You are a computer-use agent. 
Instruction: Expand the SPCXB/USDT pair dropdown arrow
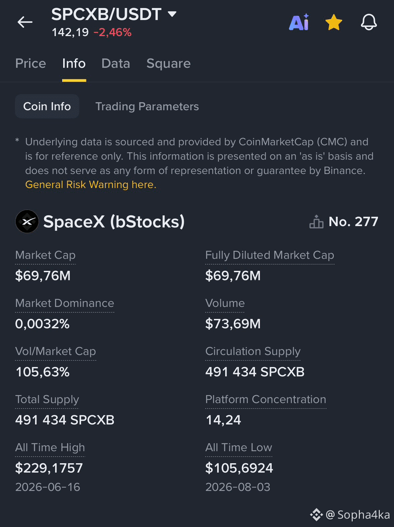tap(172, 14)
